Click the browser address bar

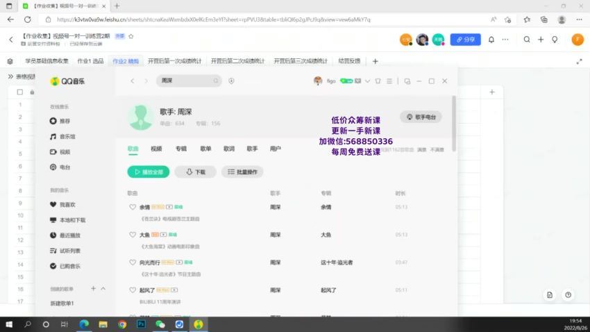pos(263,19)
